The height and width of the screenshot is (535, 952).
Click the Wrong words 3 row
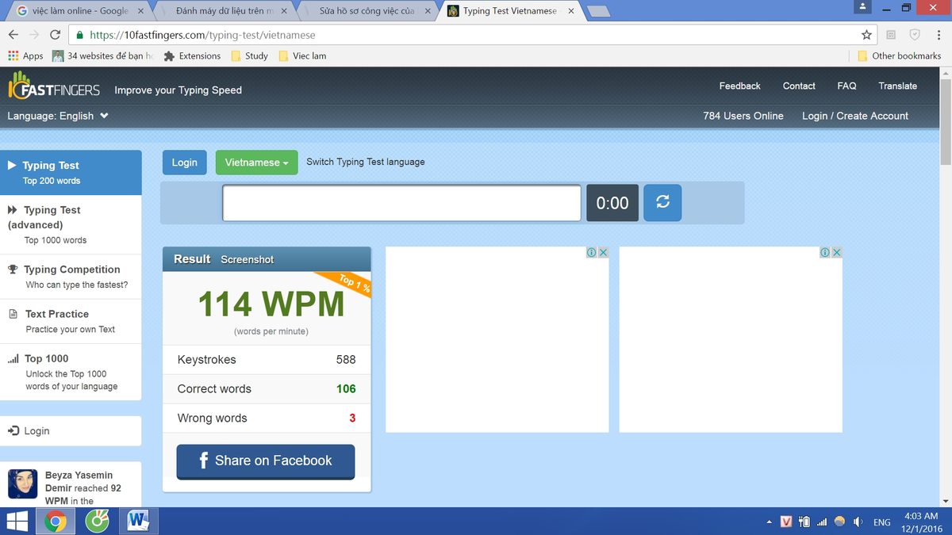click(267, 418)
